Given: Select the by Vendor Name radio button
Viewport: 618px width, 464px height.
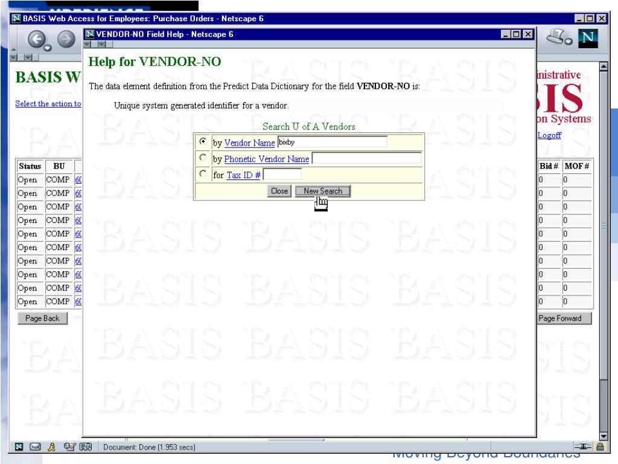Looking at the screenshot, I should [203, 141].
